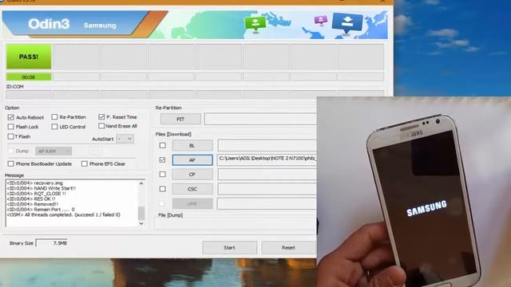Untick the AP file checkbox

tap(162, 159)
